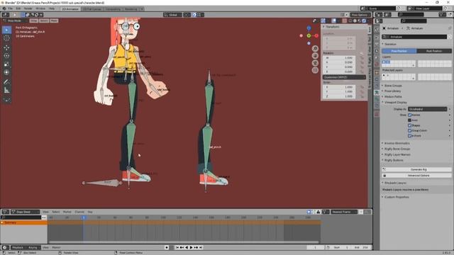
Task: Click the pin icon in properties header
Action: 450,28
